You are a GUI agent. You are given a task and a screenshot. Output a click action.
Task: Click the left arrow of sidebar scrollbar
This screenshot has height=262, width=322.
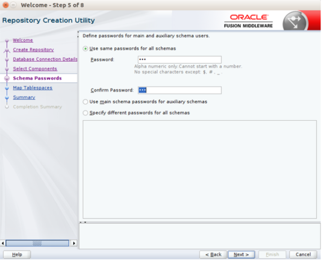coord(3,244)
